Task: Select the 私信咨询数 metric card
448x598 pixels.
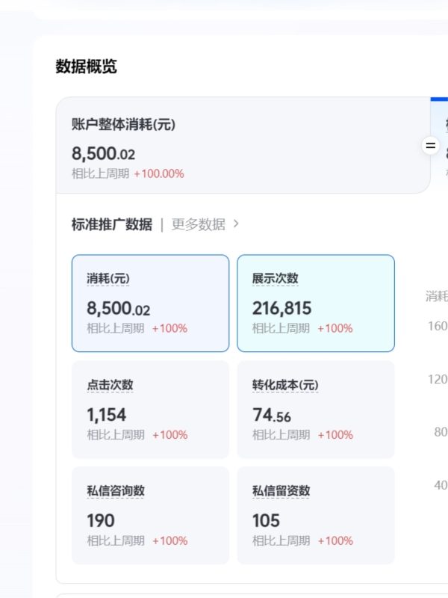Action: click(150, 515)
